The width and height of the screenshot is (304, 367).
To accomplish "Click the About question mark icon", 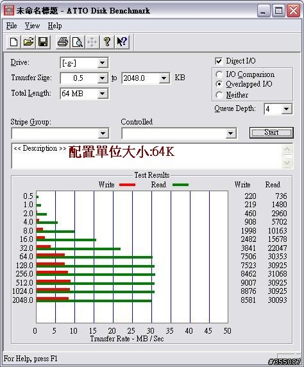I will click(107, 42).
